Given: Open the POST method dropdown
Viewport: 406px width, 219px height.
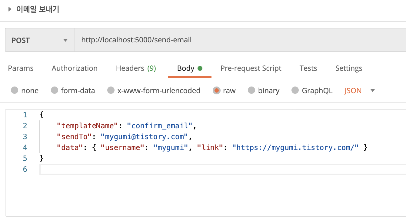Looking at the screenshot, I should (x=40, y=40).
